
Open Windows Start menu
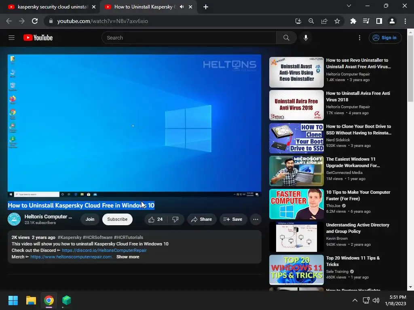(13, 300)
